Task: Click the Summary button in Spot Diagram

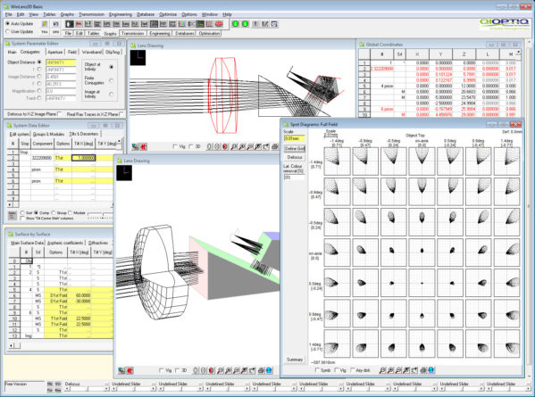Action: (x=295, y=360)
